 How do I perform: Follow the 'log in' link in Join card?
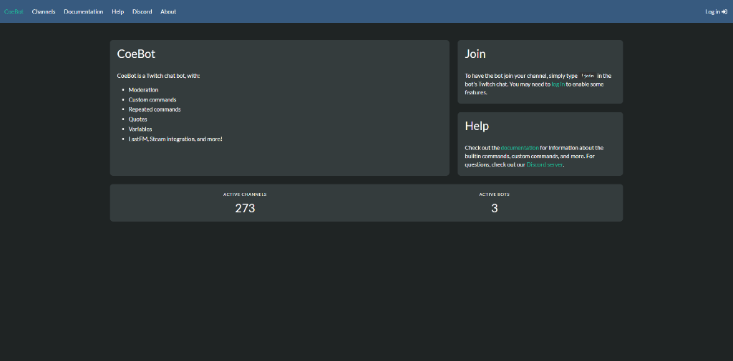(x=558, y=84)
